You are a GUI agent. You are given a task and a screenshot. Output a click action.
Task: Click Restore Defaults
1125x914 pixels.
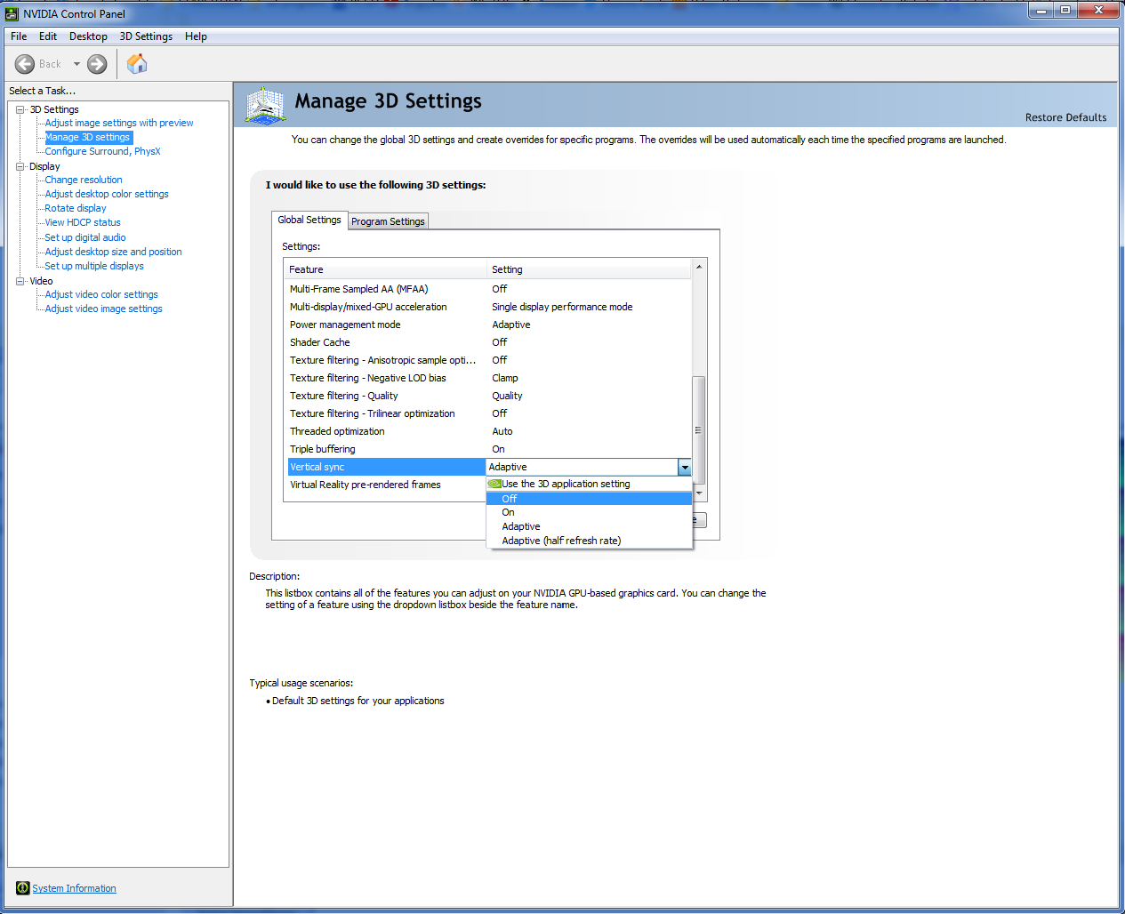[1065, 117]
